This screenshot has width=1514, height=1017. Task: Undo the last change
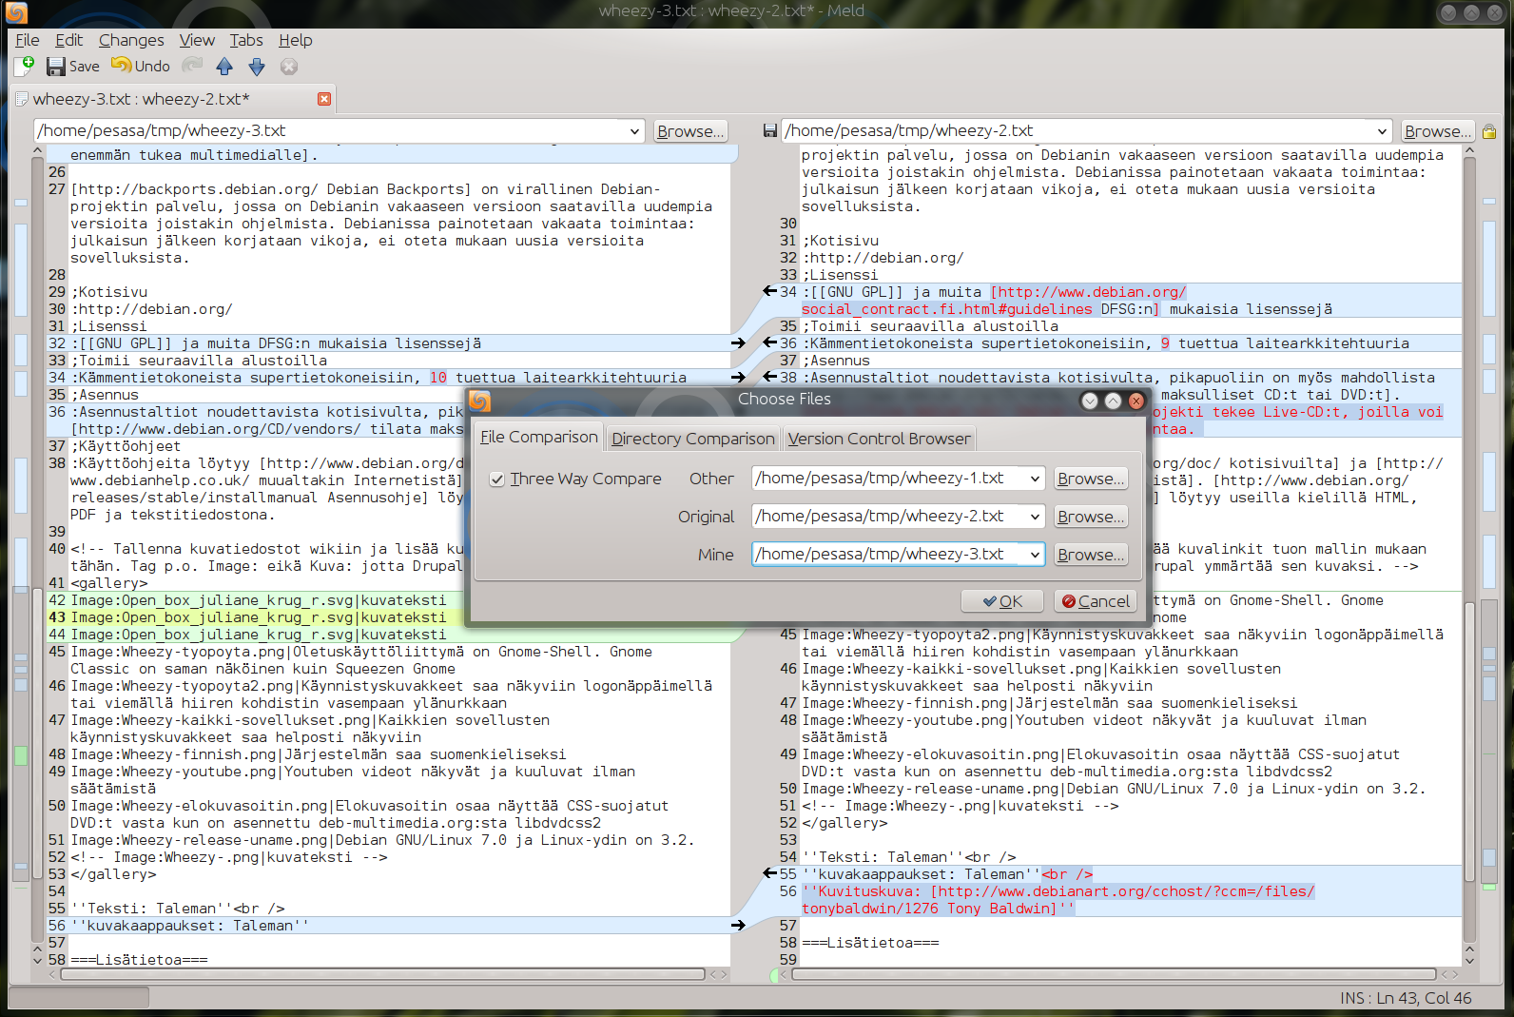tap(141, 66)
